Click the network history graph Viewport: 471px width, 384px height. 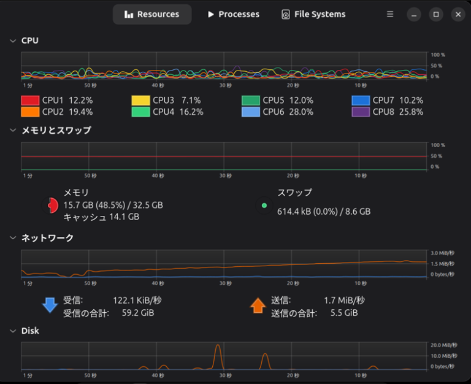pyautogui.click(x=224, y=264)
